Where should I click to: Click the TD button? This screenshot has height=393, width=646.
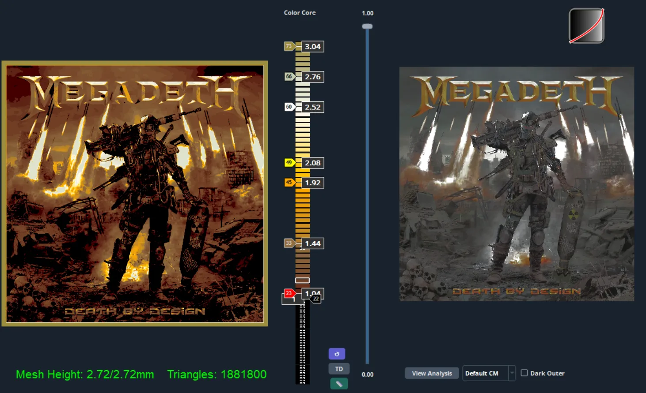click(339, 369)
